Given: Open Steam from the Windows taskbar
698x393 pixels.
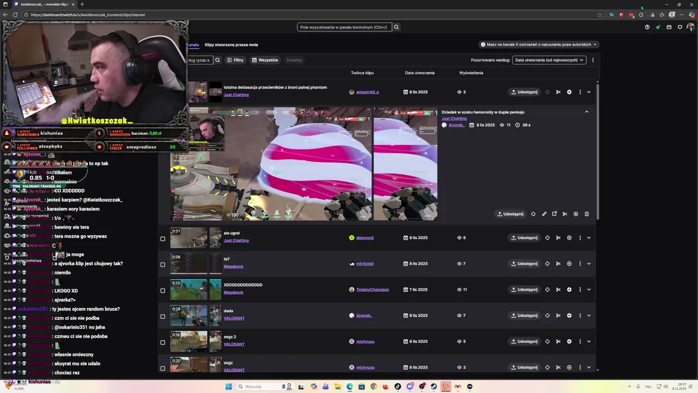Looking at the screenshot, I should coord(434,386).
